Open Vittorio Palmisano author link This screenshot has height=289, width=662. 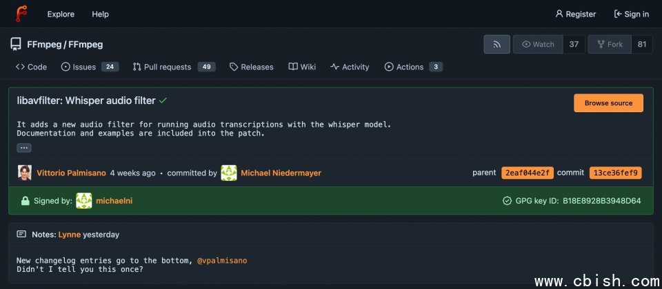point(71,173)
